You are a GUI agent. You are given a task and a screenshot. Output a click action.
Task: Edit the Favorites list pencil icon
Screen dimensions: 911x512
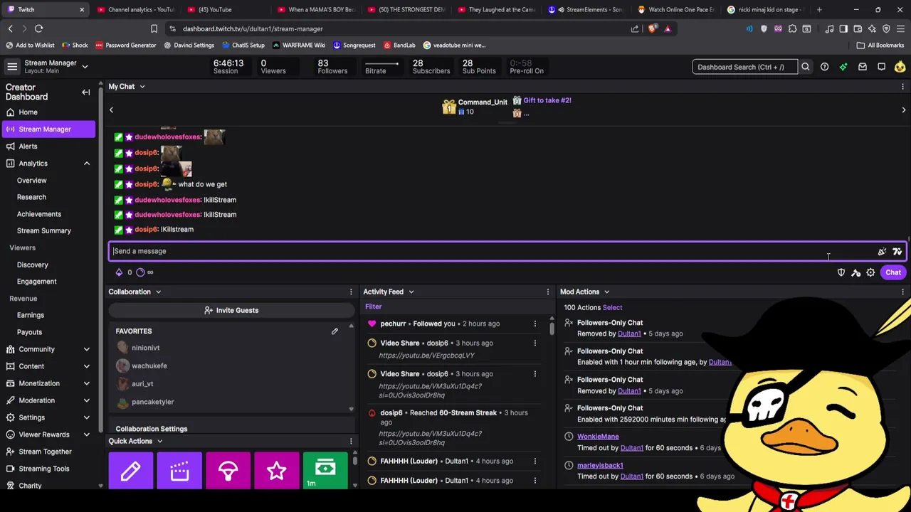click(335, 331)
